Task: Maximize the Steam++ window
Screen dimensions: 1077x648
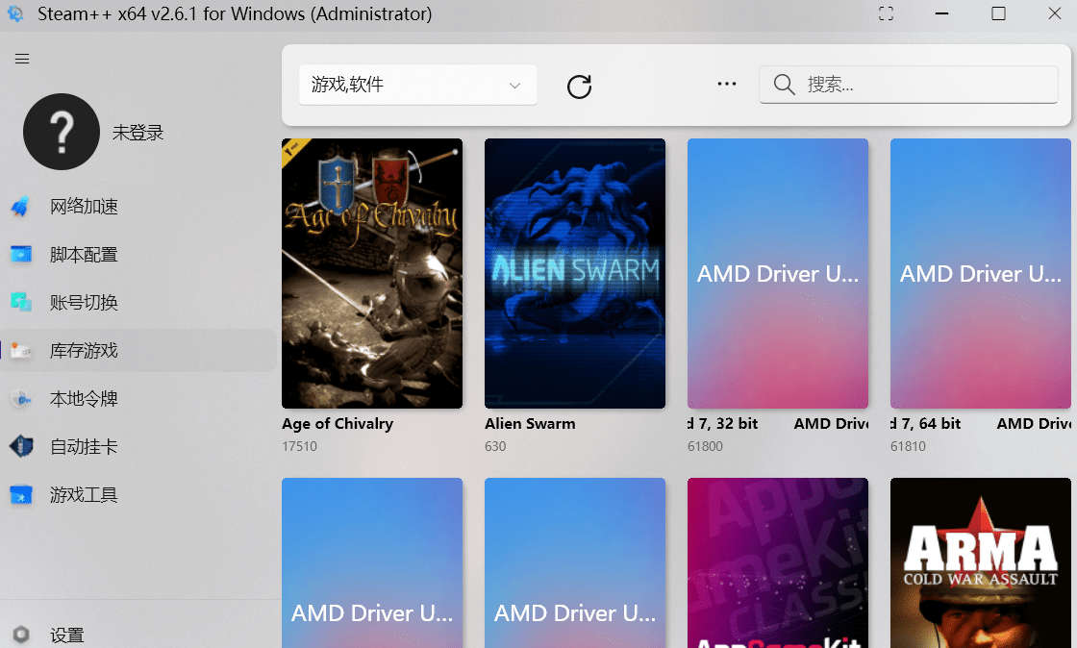Action: coord(998,13)
